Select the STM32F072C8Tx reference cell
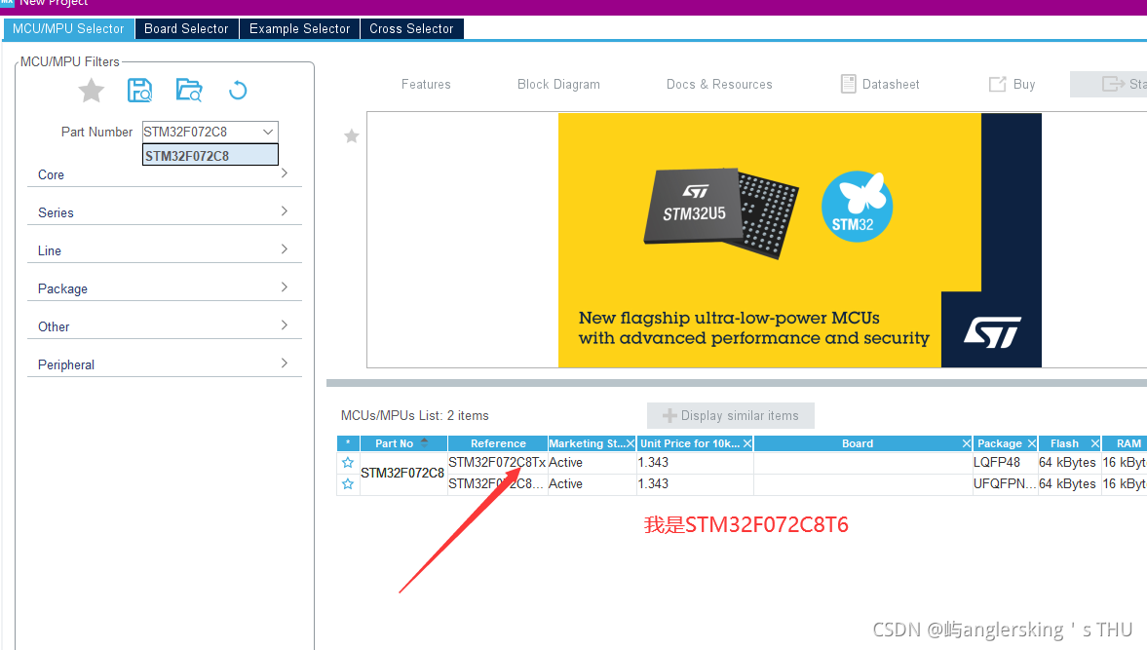 [x=497, y=462]
